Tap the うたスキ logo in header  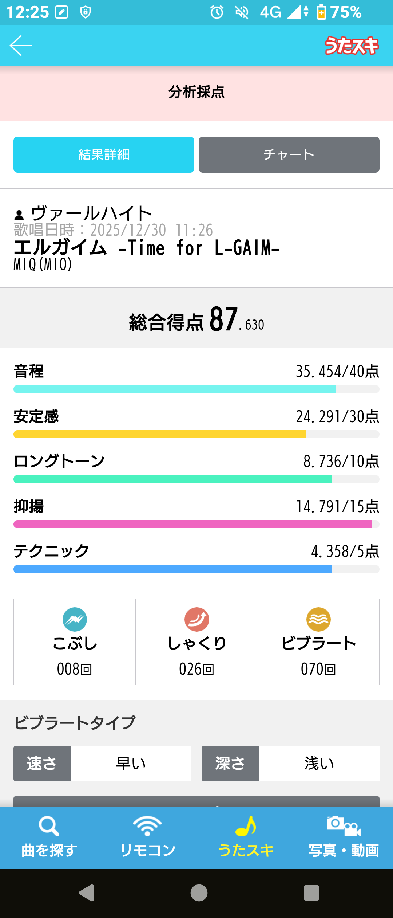pos(352,46)
